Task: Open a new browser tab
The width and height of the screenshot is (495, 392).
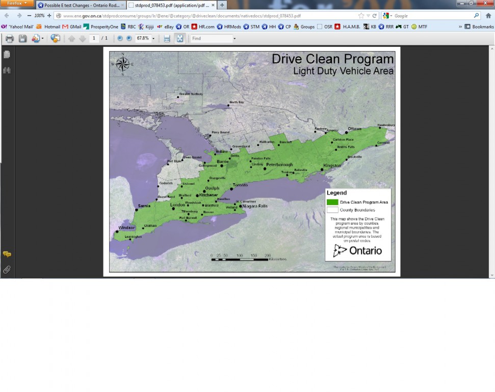Action: 222,5
